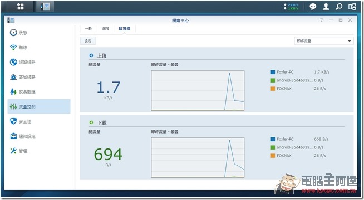Click the Network Center taskbar app icon
364x200 pixels.
[x=45, y=7]
